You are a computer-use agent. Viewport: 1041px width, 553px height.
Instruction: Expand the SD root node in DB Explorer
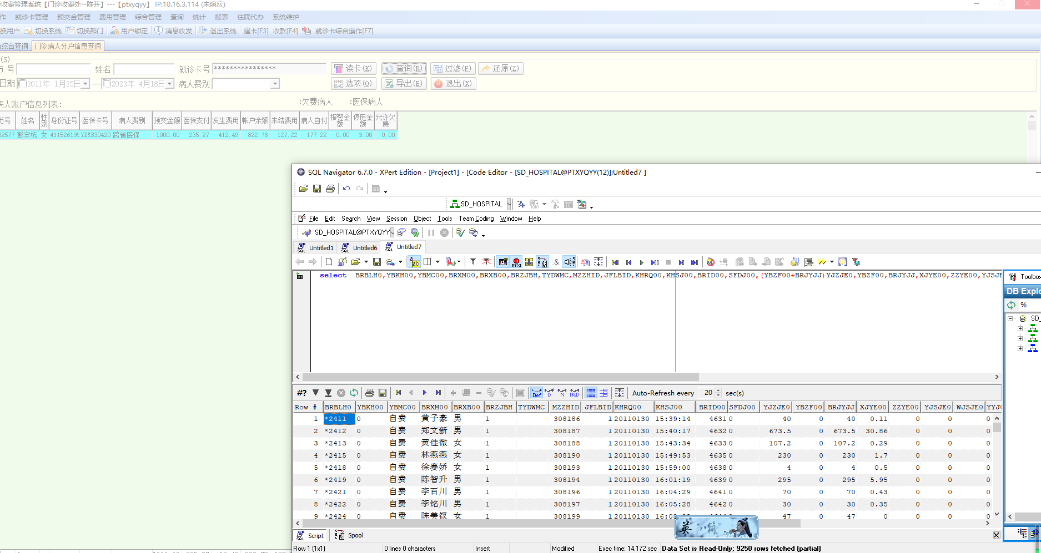point(1010,318)
